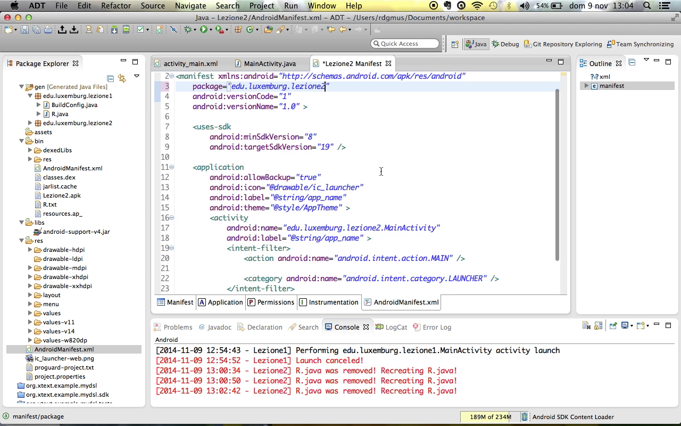Collapse the libs folder

click(x=22, y=223)
